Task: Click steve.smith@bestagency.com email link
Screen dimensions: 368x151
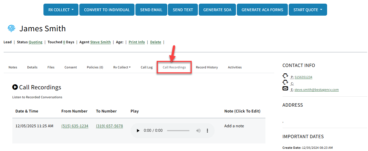Action: [316, 90]
